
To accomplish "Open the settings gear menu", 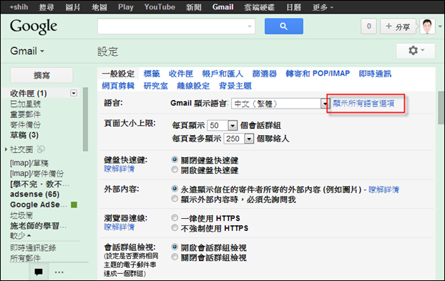I will pyautogui.click(x=416, y=51).
